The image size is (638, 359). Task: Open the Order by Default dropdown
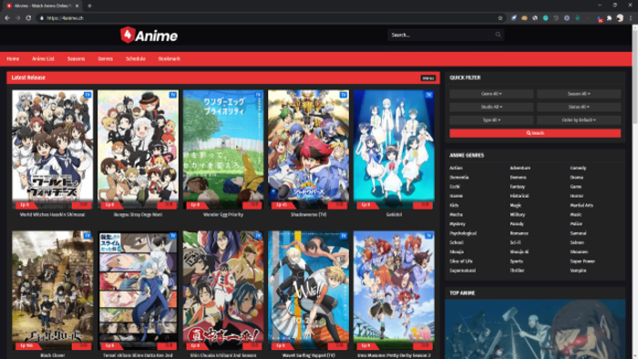point(579,120)
